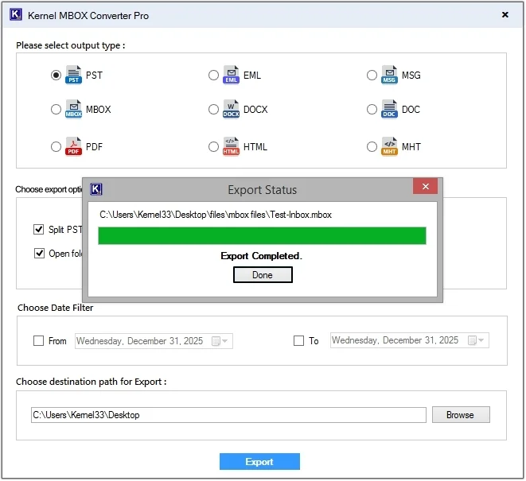
Task: Select the HTML radio button
Action: coord(213,147)
